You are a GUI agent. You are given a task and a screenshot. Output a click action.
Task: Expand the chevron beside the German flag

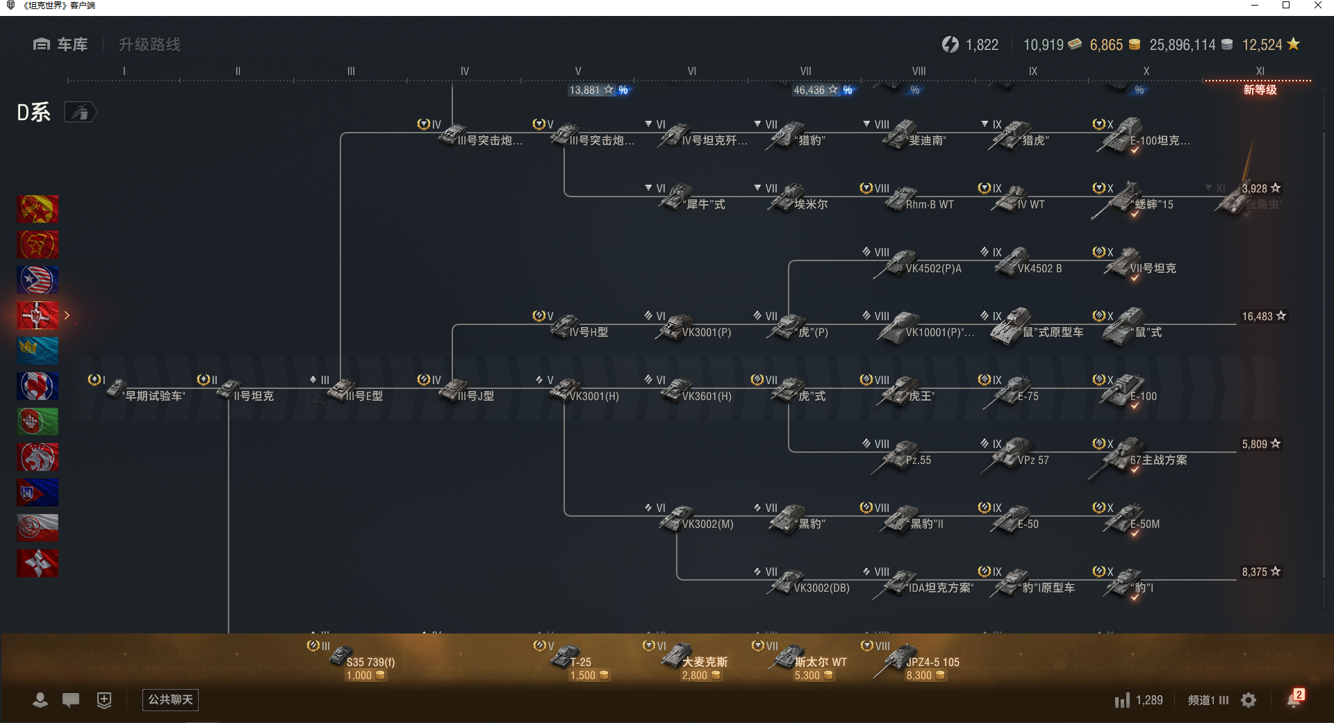tap(67, 315)
